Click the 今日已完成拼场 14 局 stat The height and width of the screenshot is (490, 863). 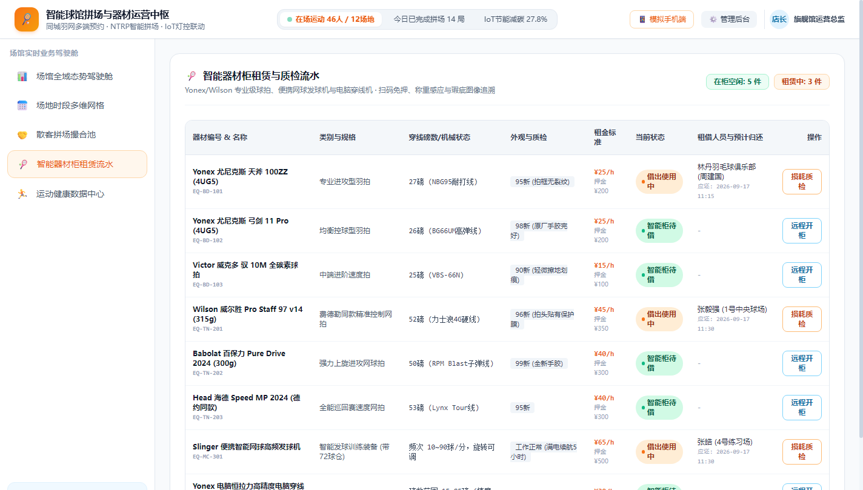[429, 19]
